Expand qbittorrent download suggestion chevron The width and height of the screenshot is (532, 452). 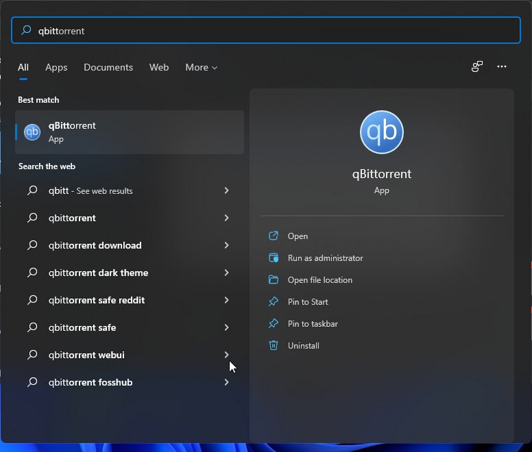(226, 245)
